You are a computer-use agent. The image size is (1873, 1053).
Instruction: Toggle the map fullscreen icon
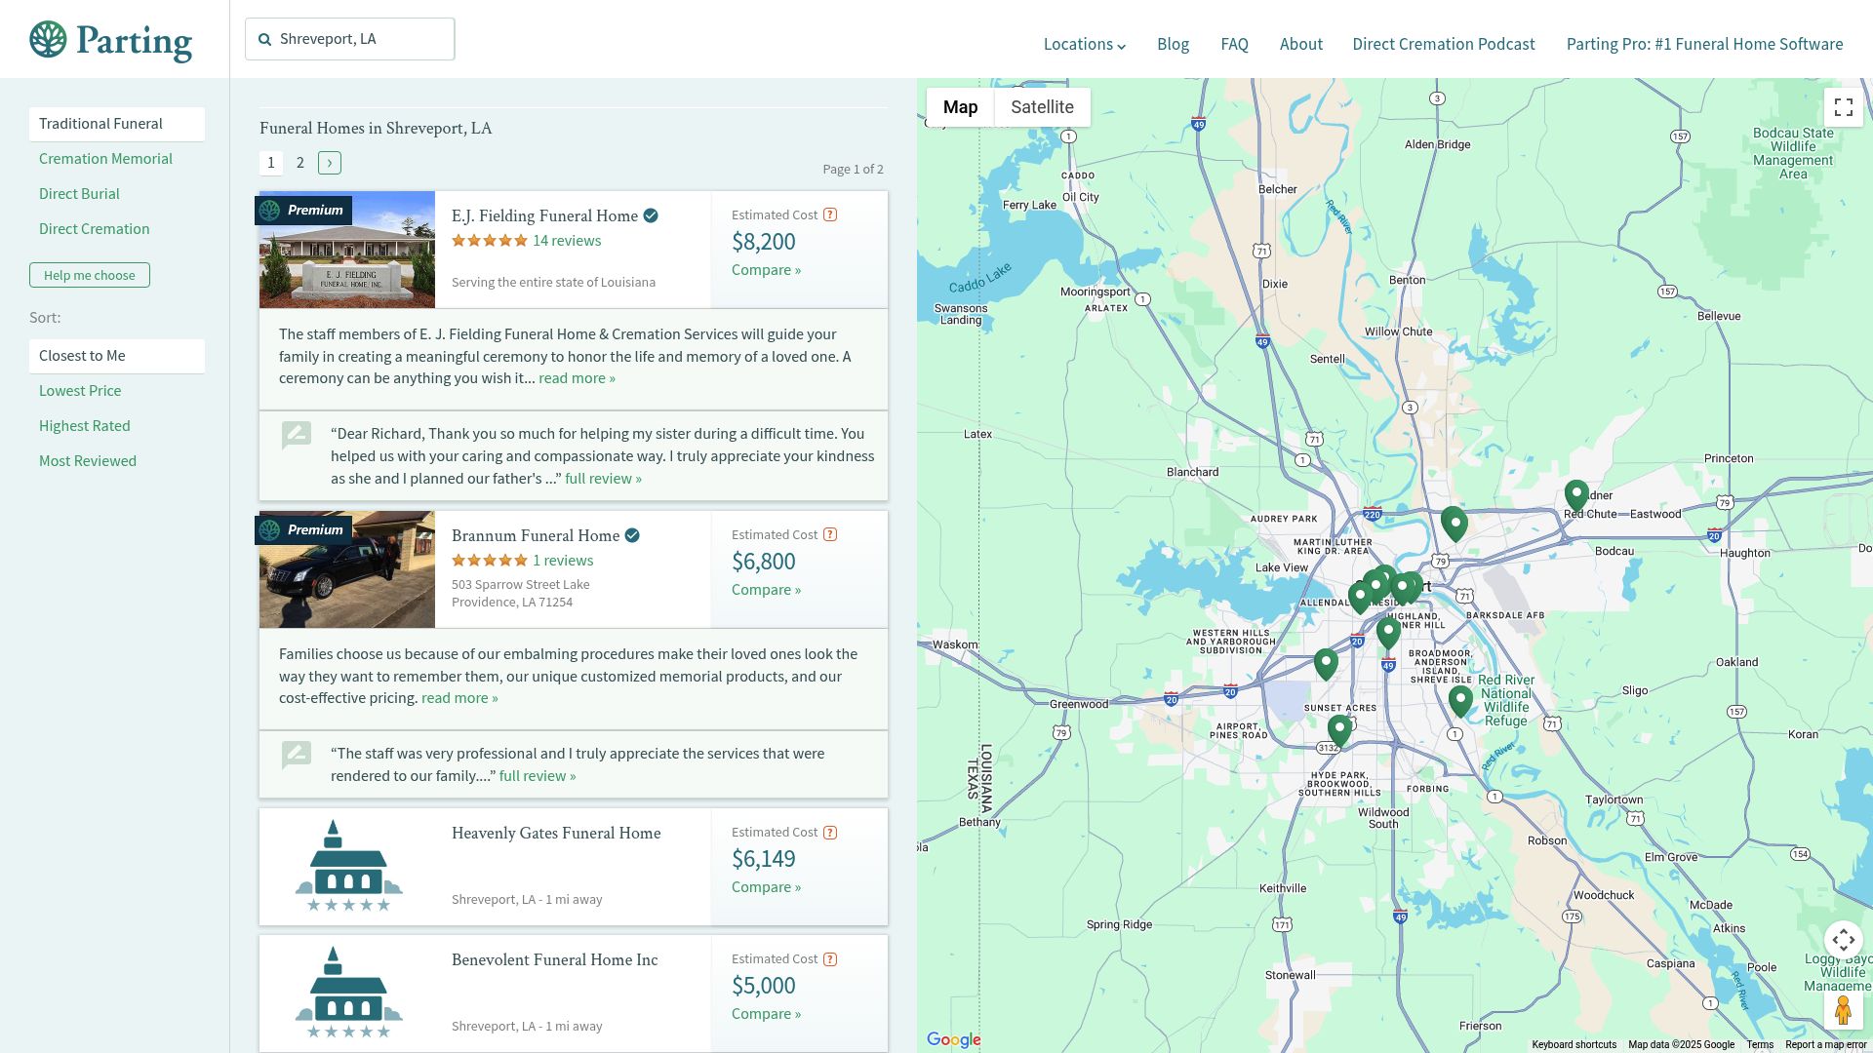click(x=1844, y=107)
